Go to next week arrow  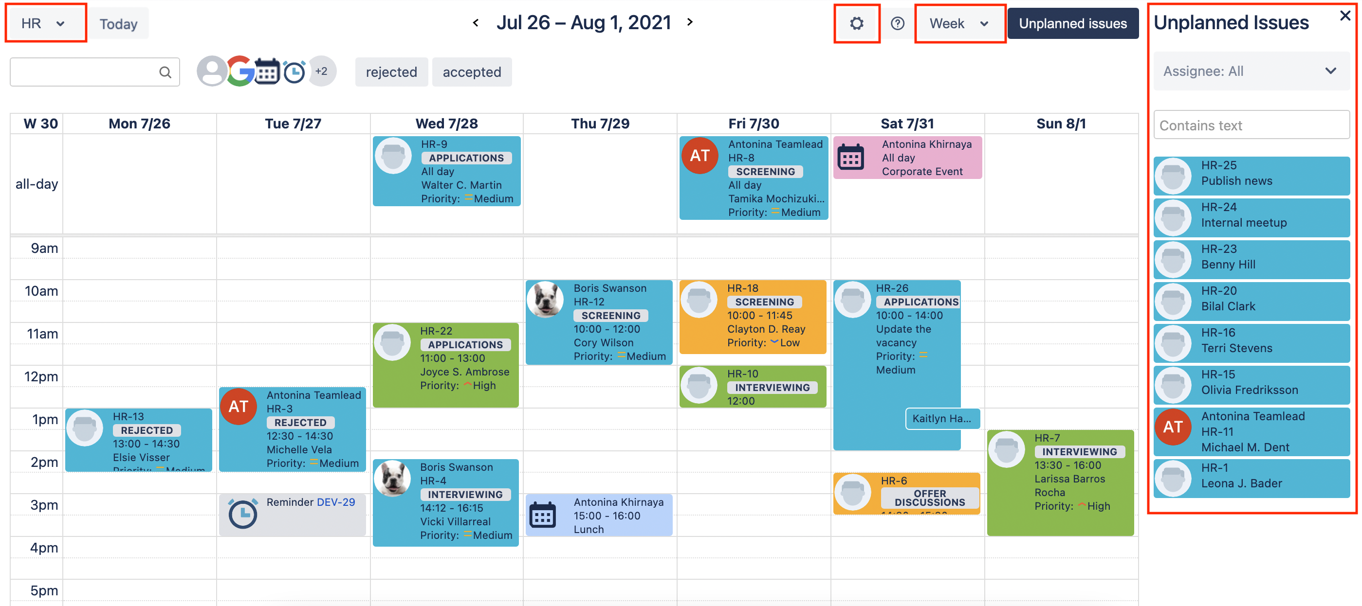click(689, 22)
